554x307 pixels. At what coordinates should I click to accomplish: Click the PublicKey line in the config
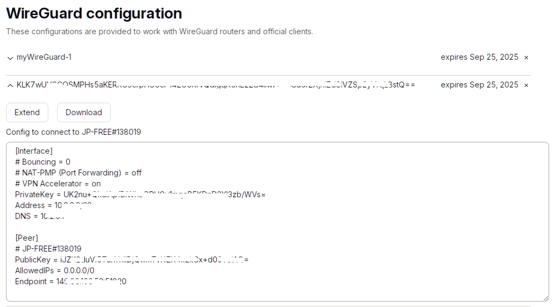point(131,260)
